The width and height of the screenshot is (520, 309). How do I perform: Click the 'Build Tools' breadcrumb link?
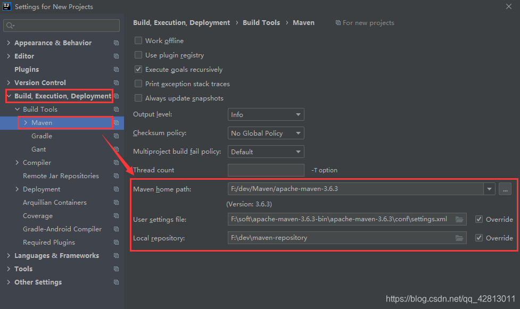point(261,22)
